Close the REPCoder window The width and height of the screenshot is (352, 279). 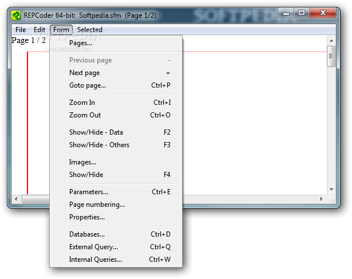(x=323, y=13)
